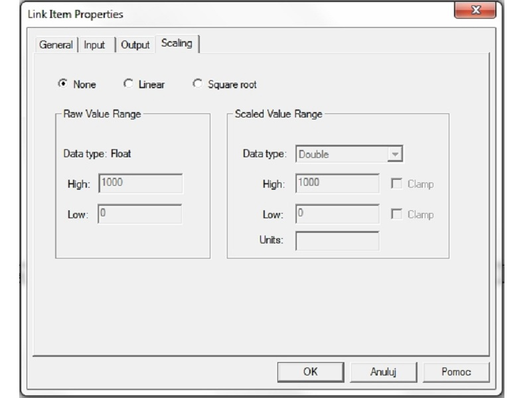
Task: Open the Input tab
Action: pyautogui.click(x=94, y=45)
